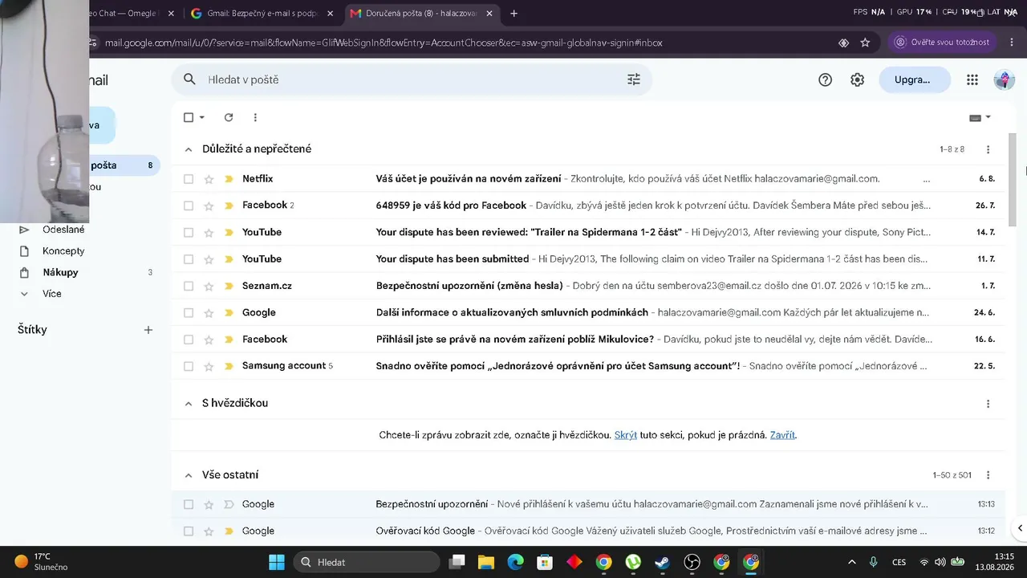Collapse the S hvězdičkou section

[x=189, y=404]
